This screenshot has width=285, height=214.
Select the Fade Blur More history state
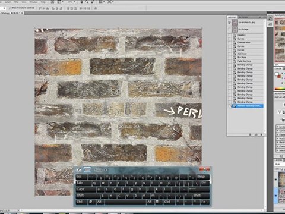245,61
